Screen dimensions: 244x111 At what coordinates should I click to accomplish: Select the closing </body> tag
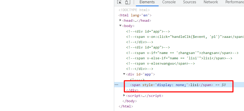(130, 101)
